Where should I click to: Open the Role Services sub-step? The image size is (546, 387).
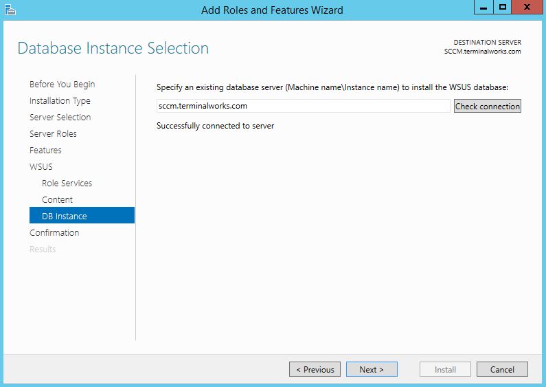[67, 184]
